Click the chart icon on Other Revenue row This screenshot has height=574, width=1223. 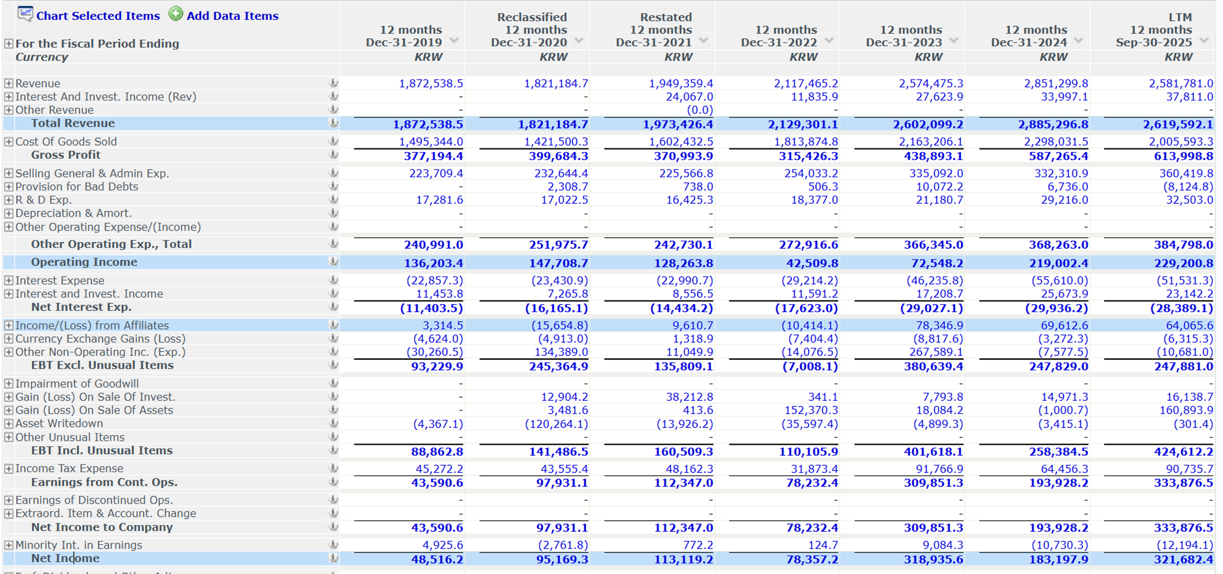click(333, 110)
